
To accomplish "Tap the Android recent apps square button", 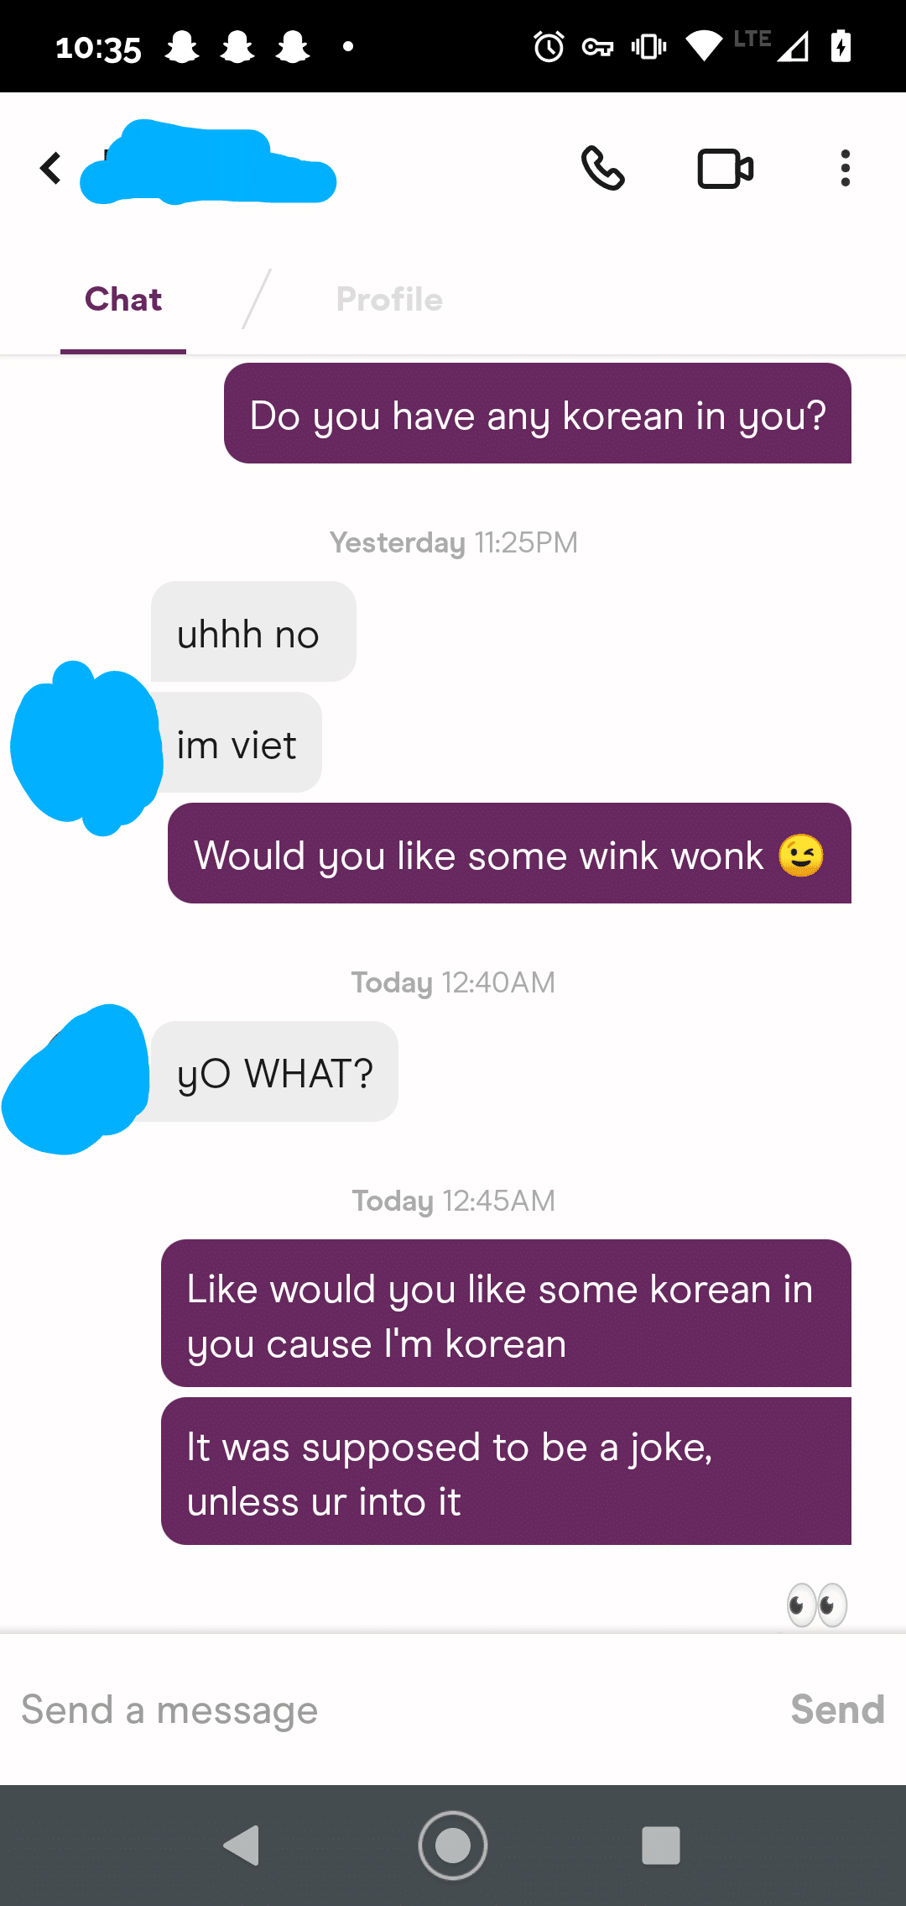I will point(661,1846).
